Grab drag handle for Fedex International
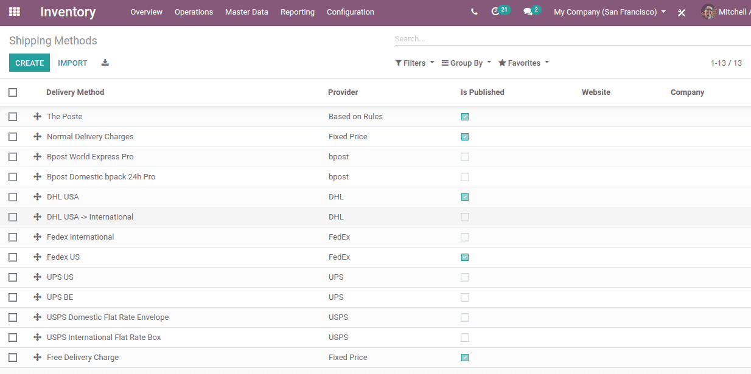This screenshot has height=374, width=751. (x=37, y=237)
